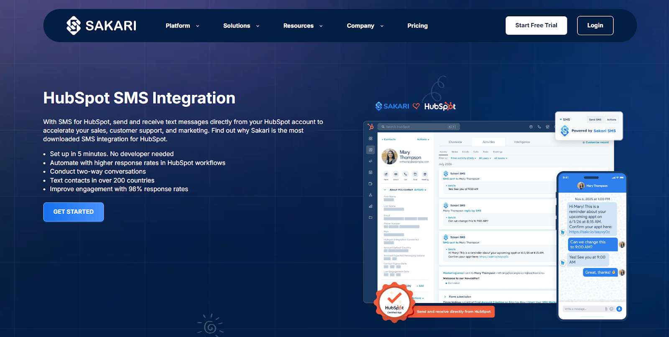Click Mary Thompson's profile photo in contact panel

pyautogui.click(x=389, y=157)
